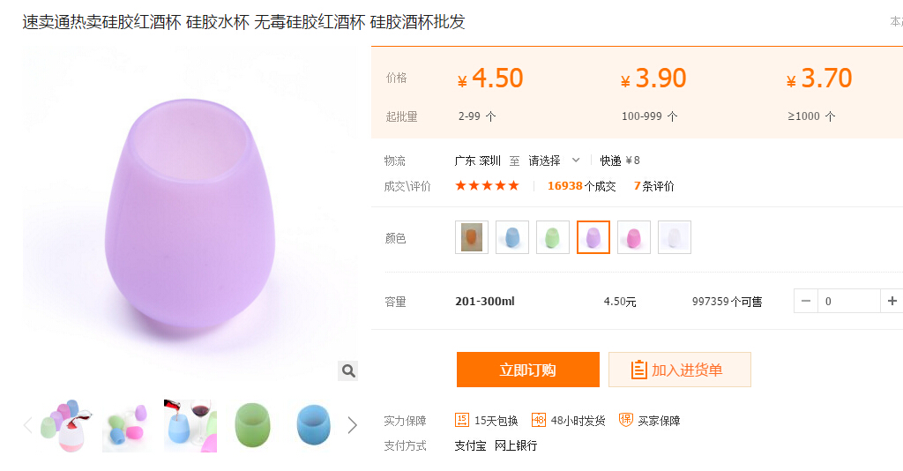903x471 pixels.
Task: Open the 请选择 destination dropdown
Action: 554,161
